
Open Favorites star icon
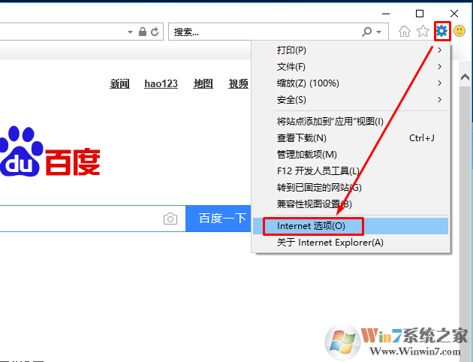423,31
